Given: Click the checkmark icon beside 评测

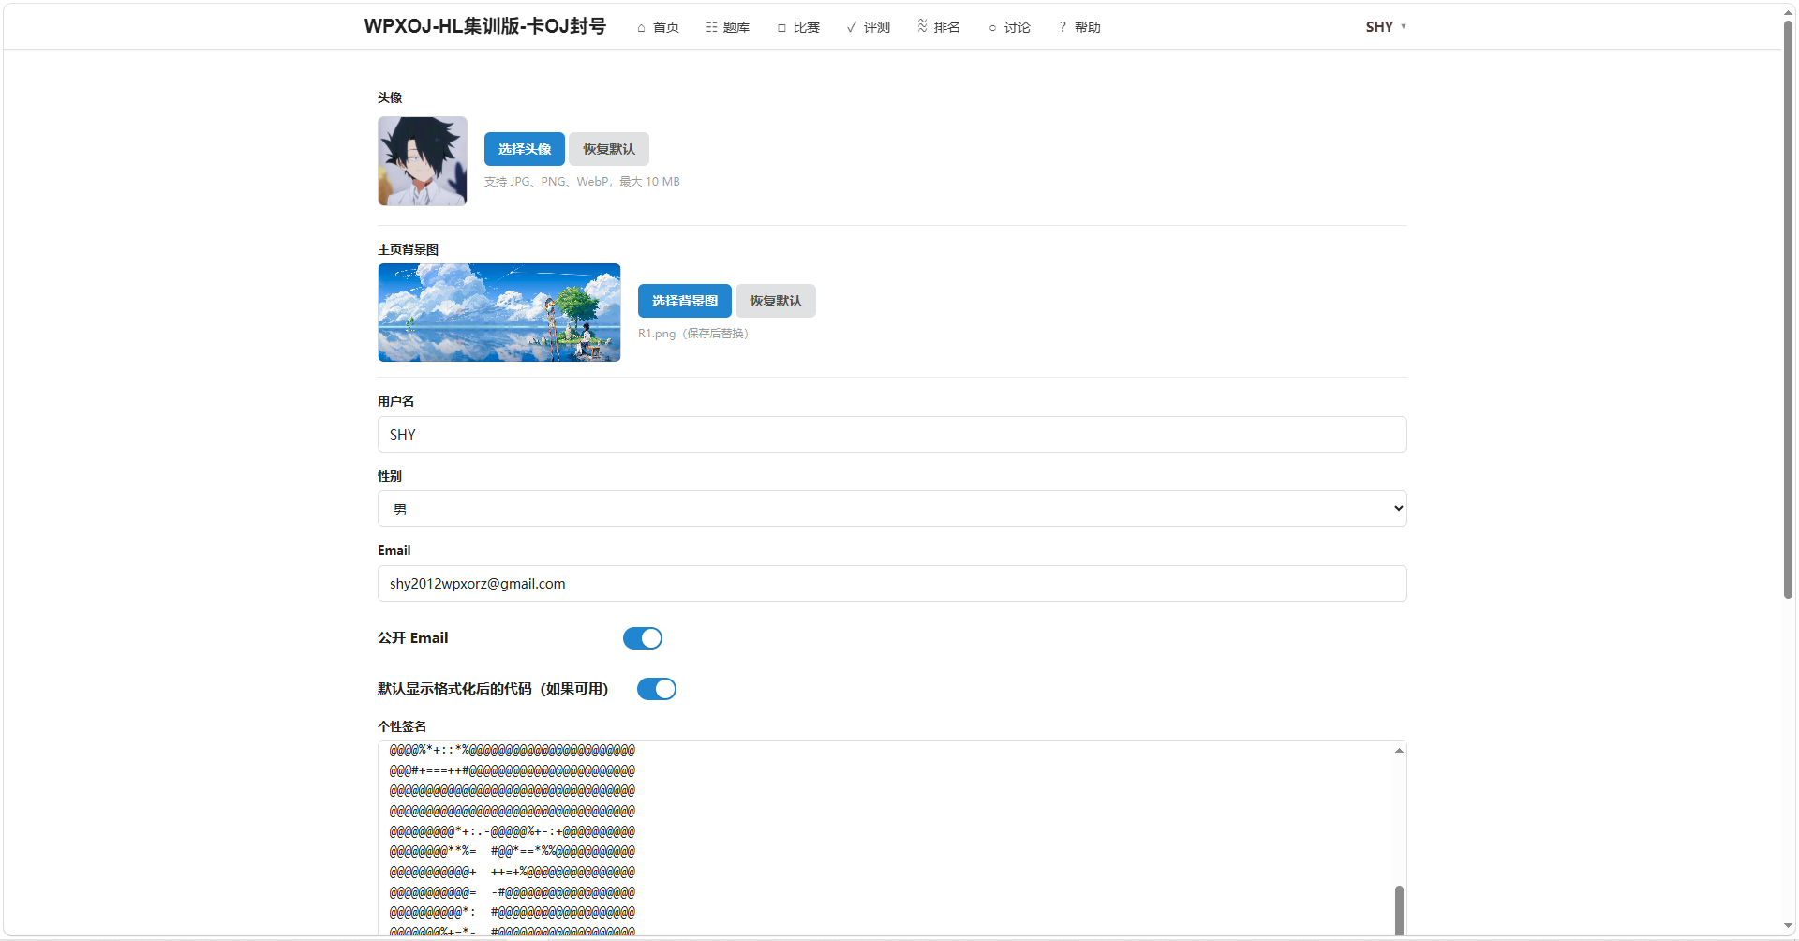Looking at the screenshot, I should pyautogui.click(x=852, y=27).
